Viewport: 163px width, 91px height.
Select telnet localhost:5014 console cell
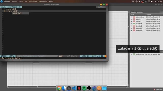(153, 31)
